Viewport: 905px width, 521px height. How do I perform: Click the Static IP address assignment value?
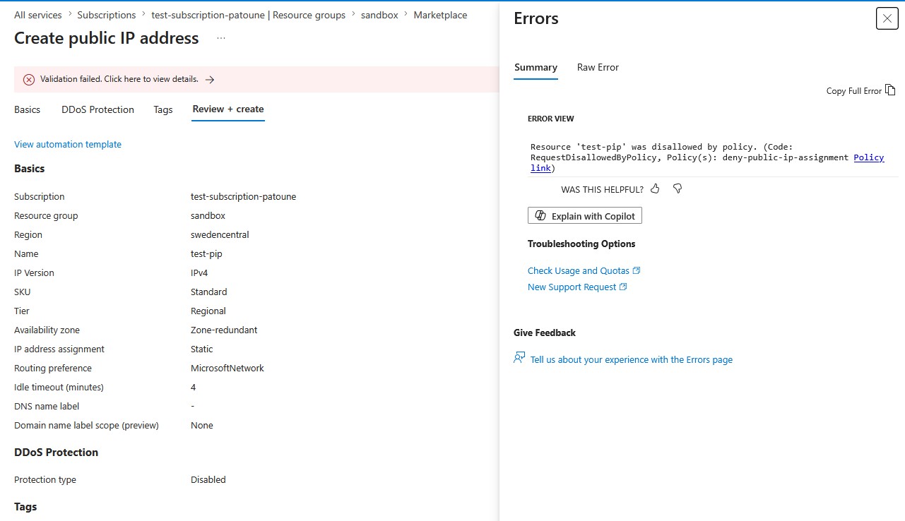[x=201, y=349]
